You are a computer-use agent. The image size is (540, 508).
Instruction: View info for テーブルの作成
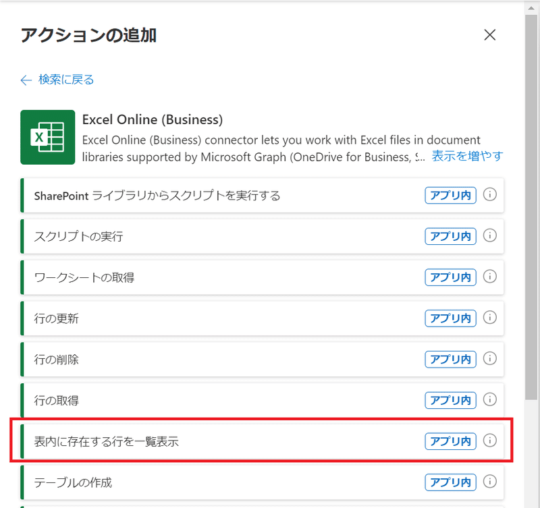tap(490, 481)
